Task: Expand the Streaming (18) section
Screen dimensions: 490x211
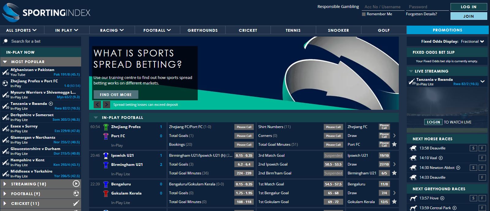Action: tap(5, 184)
